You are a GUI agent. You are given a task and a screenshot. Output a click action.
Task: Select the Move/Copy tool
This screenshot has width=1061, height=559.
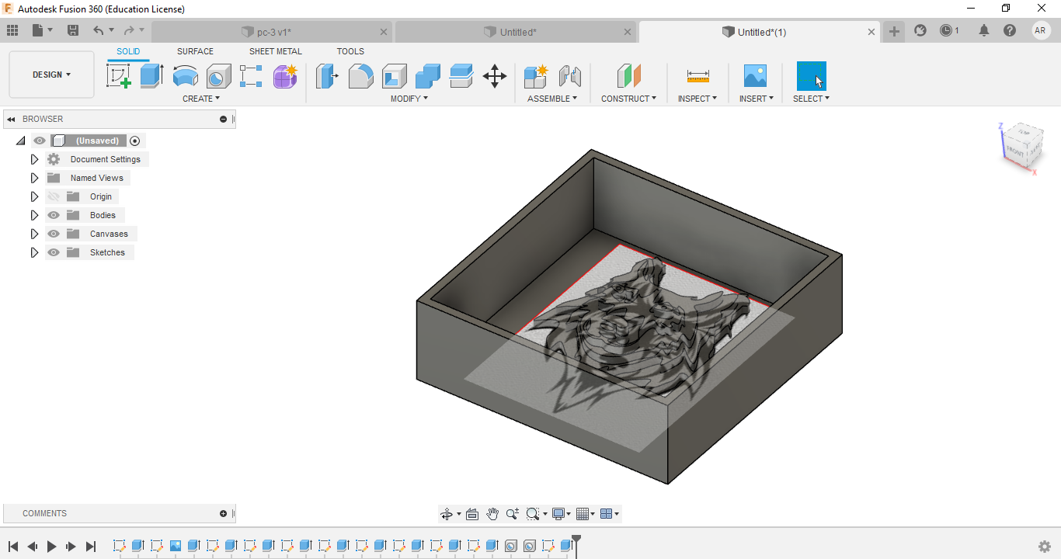[x=494, y=76]
